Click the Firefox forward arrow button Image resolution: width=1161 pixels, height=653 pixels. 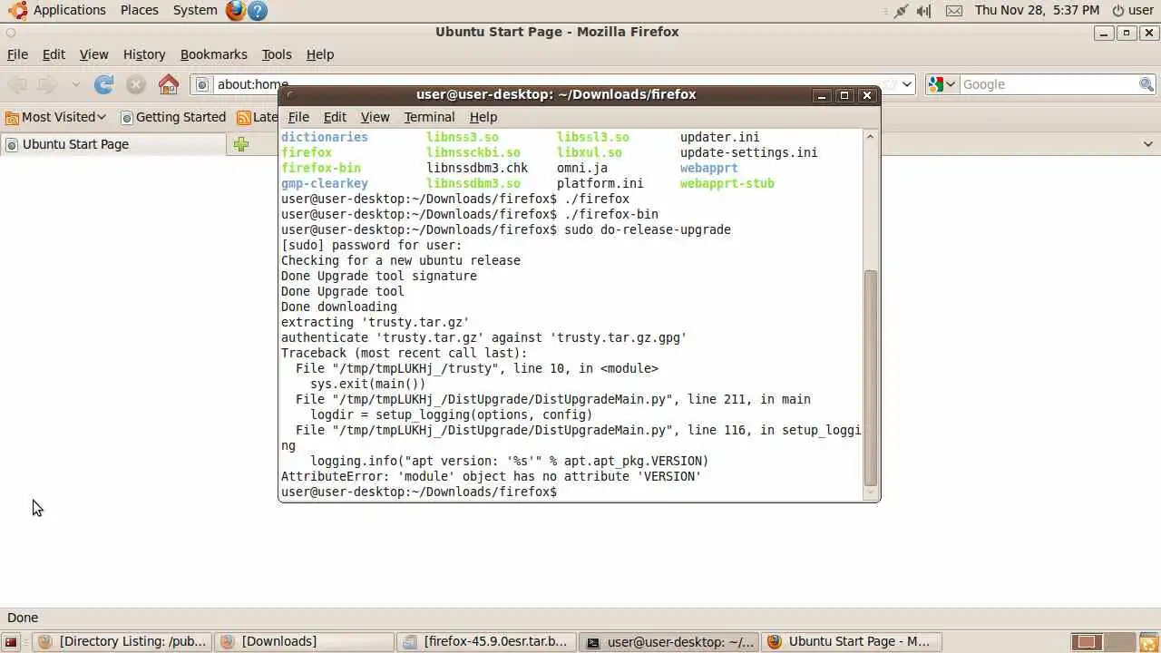coord(47,84)
